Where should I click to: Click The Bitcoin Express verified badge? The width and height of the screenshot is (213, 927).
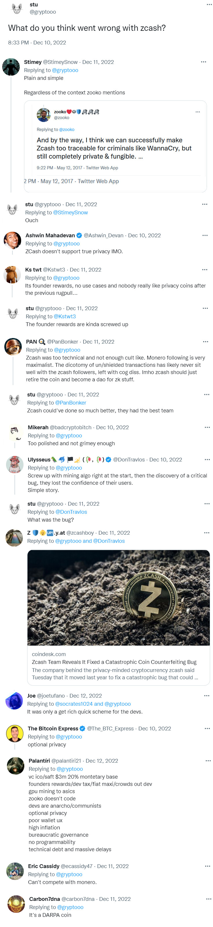(x=82, y=728)
